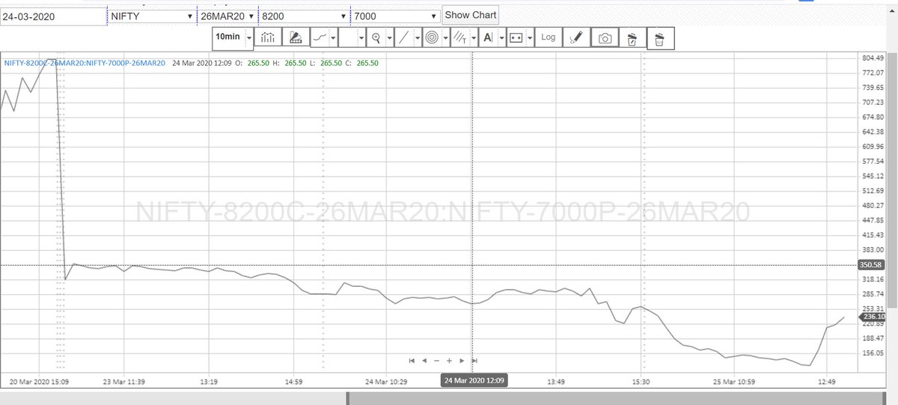Expand the measure tool dropdown arrow
Viewport: 898px width, 405px height.
click(529, 37)
